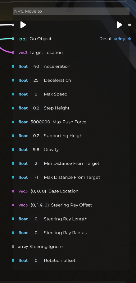Edit the NPC Move to title field
The image size is (136, 283).
(x=71, y=11)
